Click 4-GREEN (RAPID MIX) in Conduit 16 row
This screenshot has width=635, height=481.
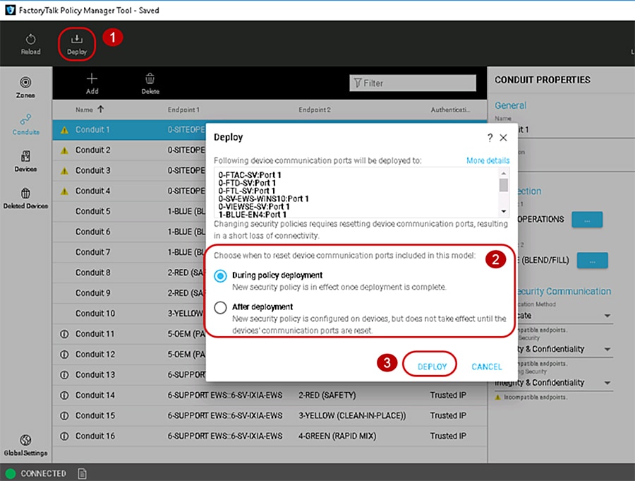coord(337,436)
